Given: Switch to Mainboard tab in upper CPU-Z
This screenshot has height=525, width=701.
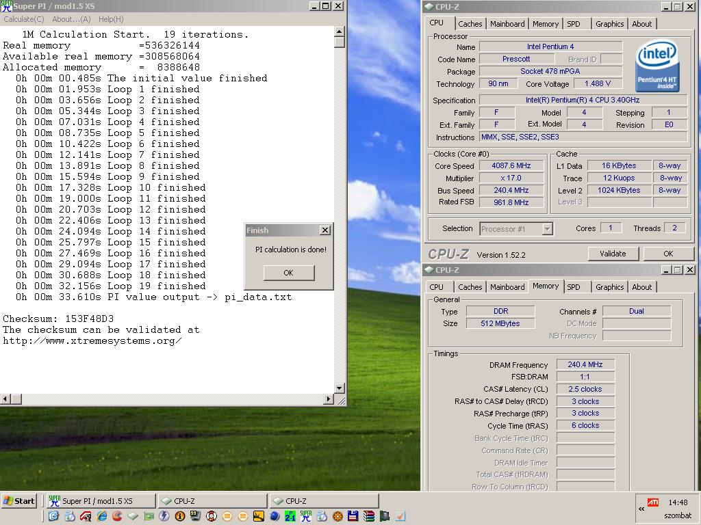Looking at the screenshot, I should pyautogui.click(x=507, y=24).
